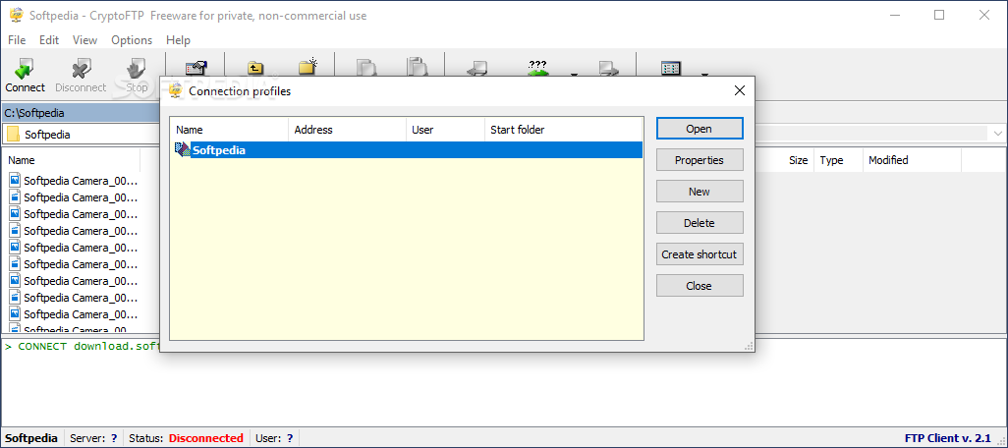The height and width of the screenshot is (448, 1008).
Task: Click the Stop hand icon
Action: click(137, 68)
